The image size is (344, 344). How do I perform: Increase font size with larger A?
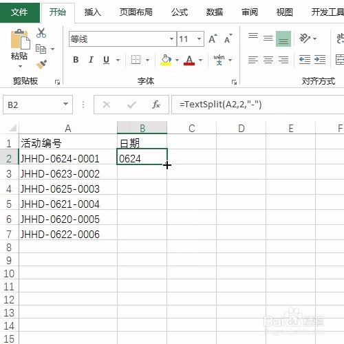(x=213, y=39)
